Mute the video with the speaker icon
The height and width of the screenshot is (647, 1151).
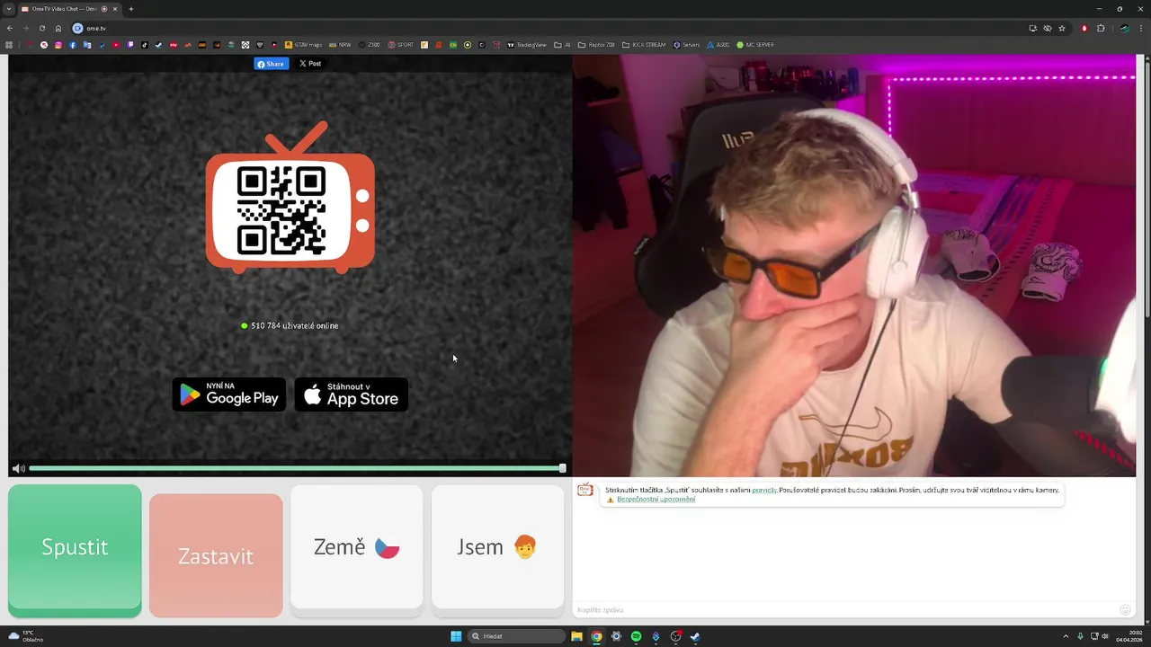18,468
